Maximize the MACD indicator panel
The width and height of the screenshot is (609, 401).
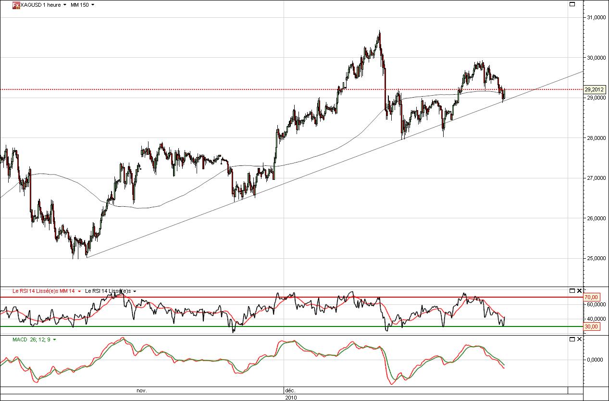coord(572,339)
